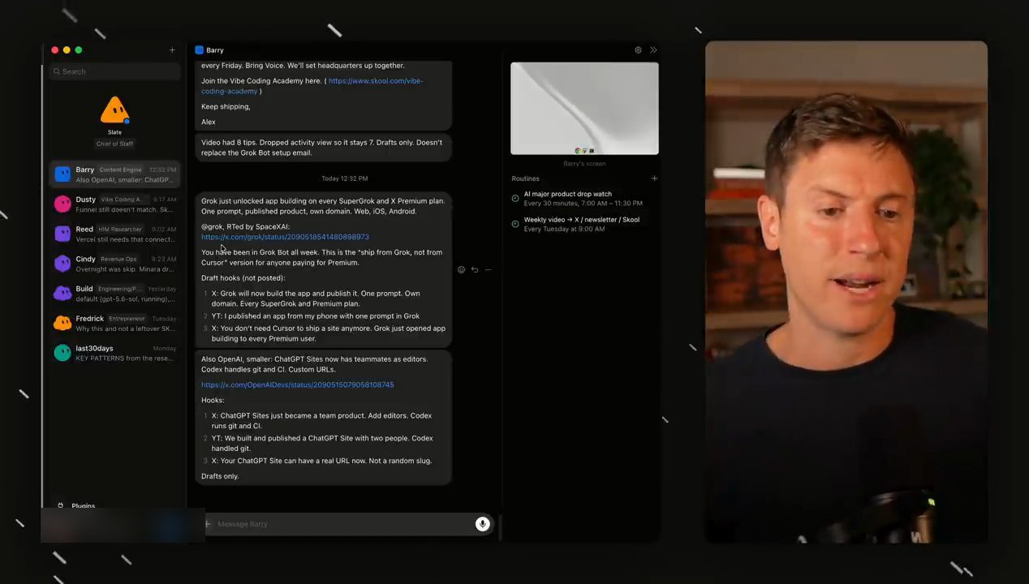Click the 'Today 12:32 PM' timestamp divider
Viewport: 1029px width, 584px height.
pyautogui.click(x=345, y=178)
